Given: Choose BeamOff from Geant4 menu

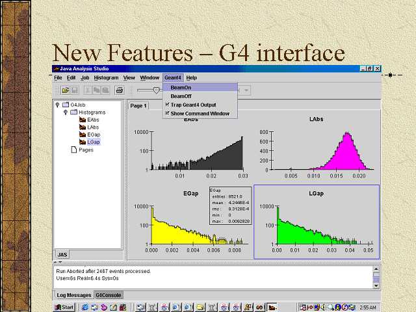Looking at the screenshot, I should point(181,96).
